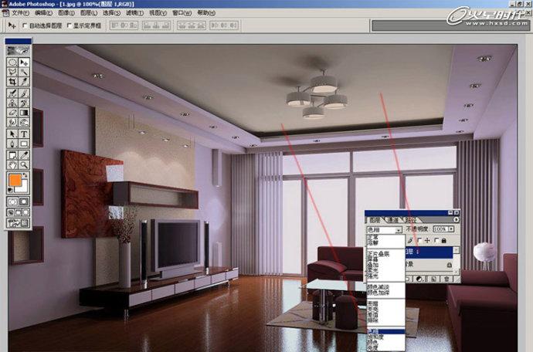
Task: Click the create new layer button
Action: coord(433,279)
